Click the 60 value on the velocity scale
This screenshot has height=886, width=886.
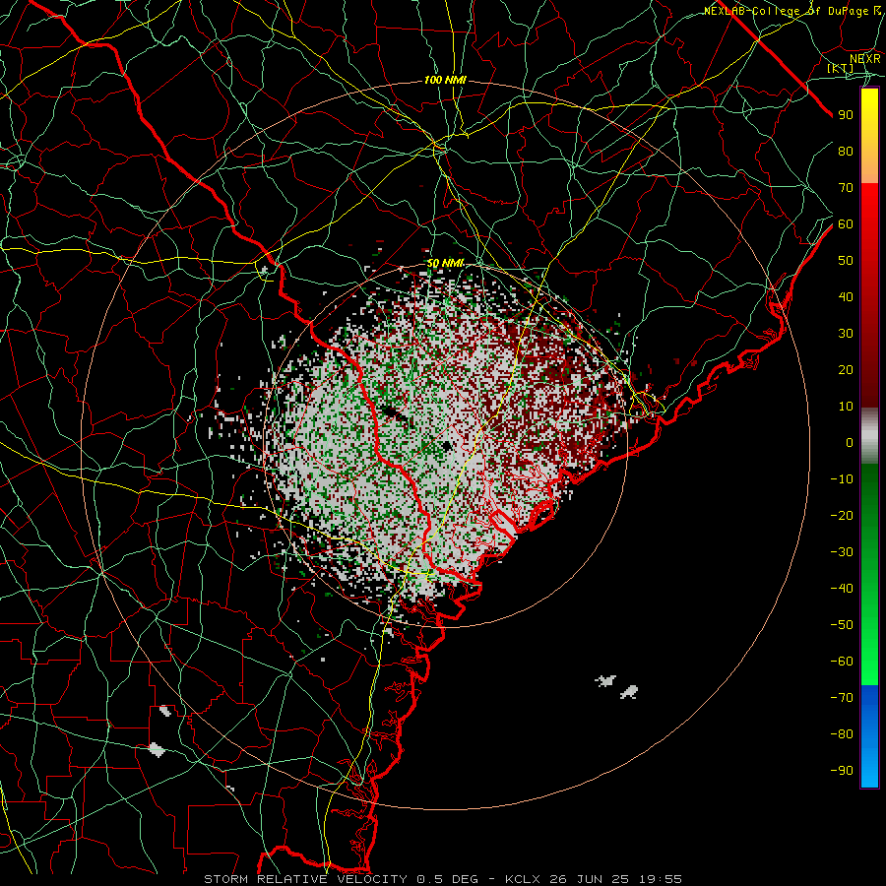[846, 223]
